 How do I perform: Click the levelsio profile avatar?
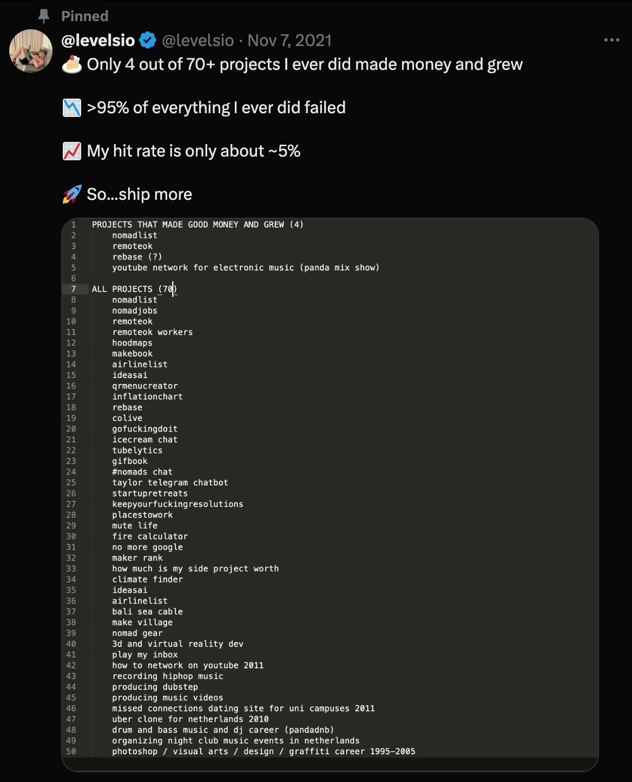pyautogui.click(x=31, y=51)
